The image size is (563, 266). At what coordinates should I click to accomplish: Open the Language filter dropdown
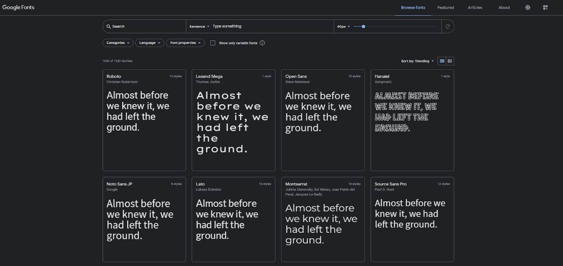150,43
